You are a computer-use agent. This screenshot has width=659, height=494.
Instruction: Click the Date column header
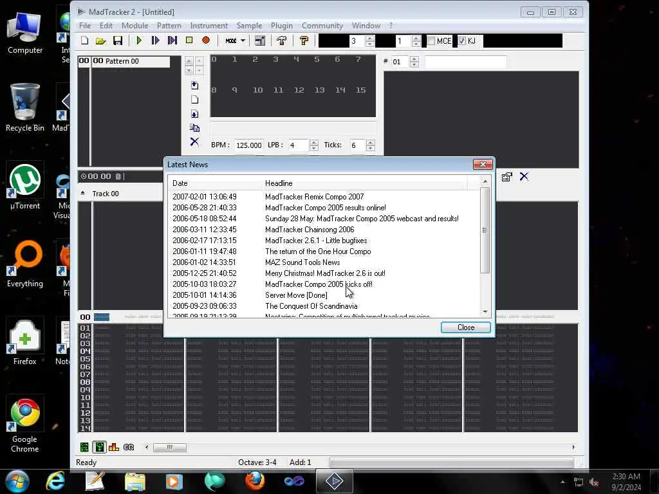(214, 183)
